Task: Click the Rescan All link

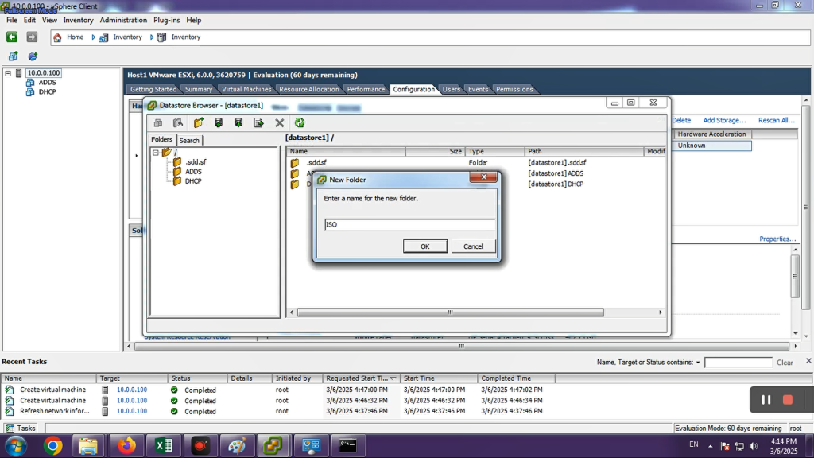Action: 776,121
